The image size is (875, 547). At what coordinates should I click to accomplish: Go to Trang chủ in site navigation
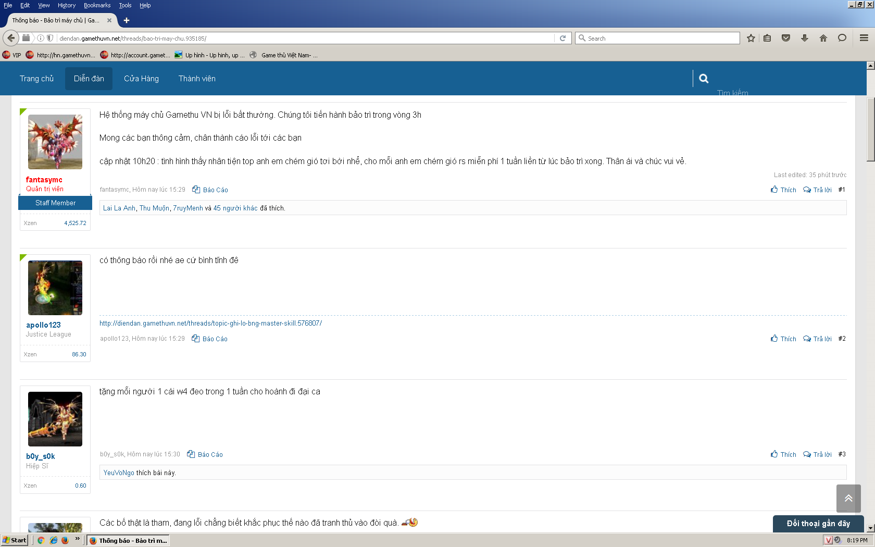pos(36,79)
